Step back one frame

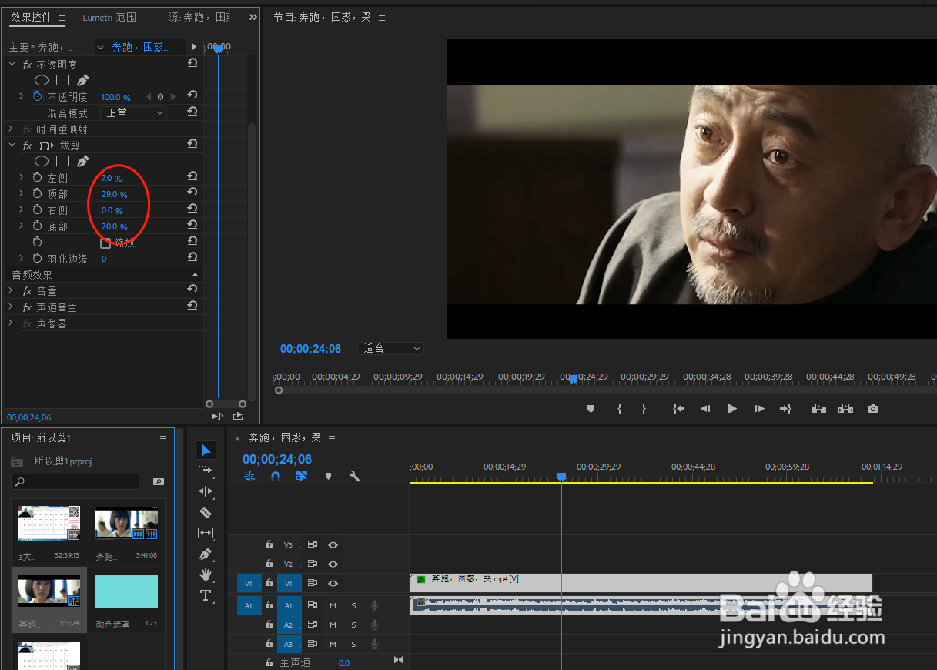click(x=704, y=409)
